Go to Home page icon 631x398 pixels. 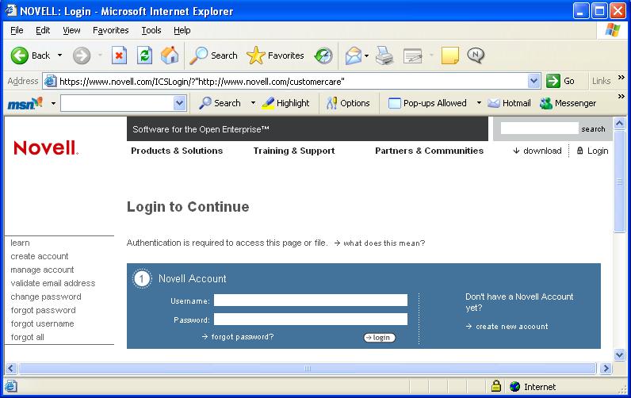[170, 55]
